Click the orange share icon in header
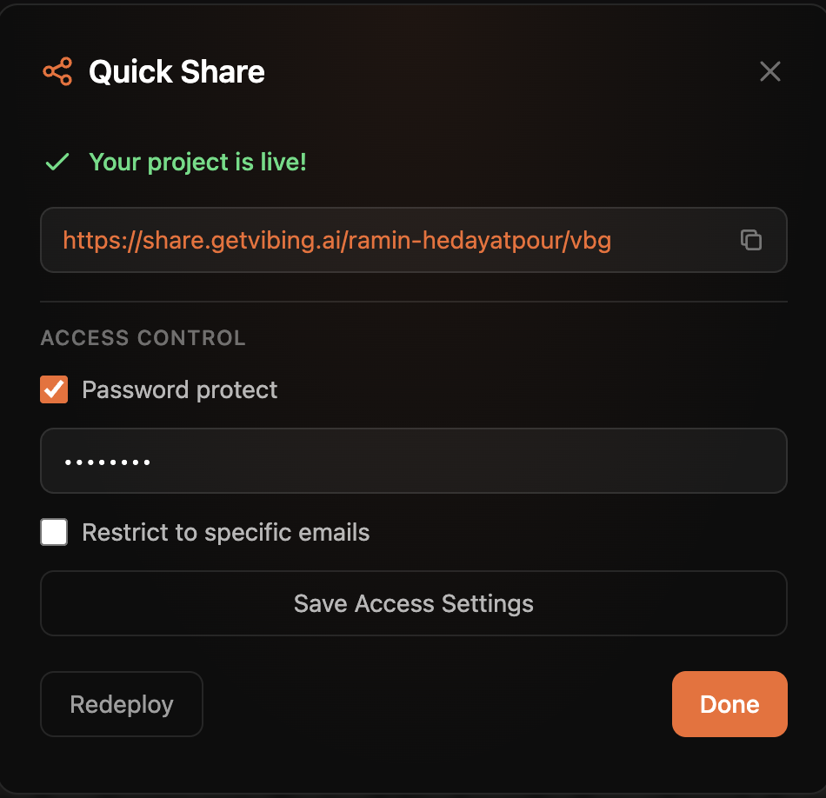This screenshot has width=826, height=798. (57, 71)
